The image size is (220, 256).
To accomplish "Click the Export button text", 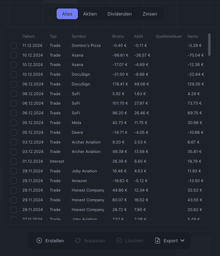I will coord(171,241).
